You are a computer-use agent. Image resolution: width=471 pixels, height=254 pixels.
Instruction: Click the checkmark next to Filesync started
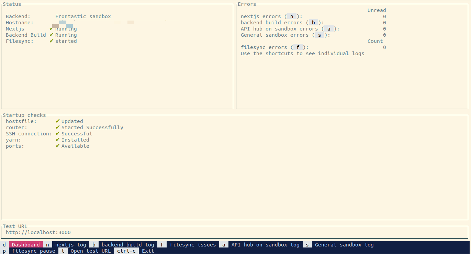51,41
